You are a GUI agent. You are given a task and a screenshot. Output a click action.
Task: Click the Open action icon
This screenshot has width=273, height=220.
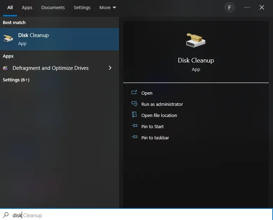(134, 92)
